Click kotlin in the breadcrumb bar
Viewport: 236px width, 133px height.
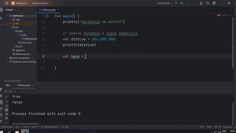tap(34, 127)
